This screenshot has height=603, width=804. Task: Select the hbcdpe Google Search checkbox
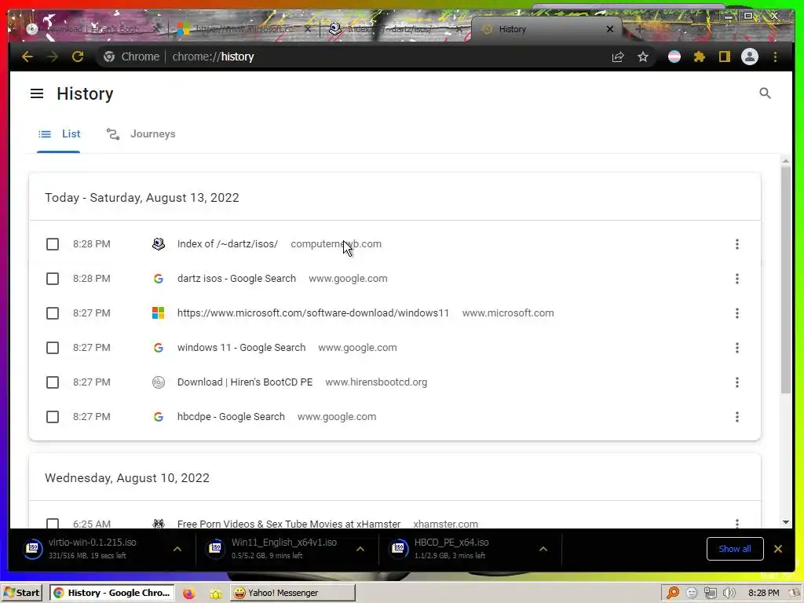tap(53, 417)
